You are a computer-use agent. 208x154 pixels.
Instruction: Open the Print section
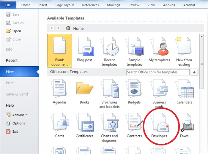pyautogui.click(x=10, y=83)
